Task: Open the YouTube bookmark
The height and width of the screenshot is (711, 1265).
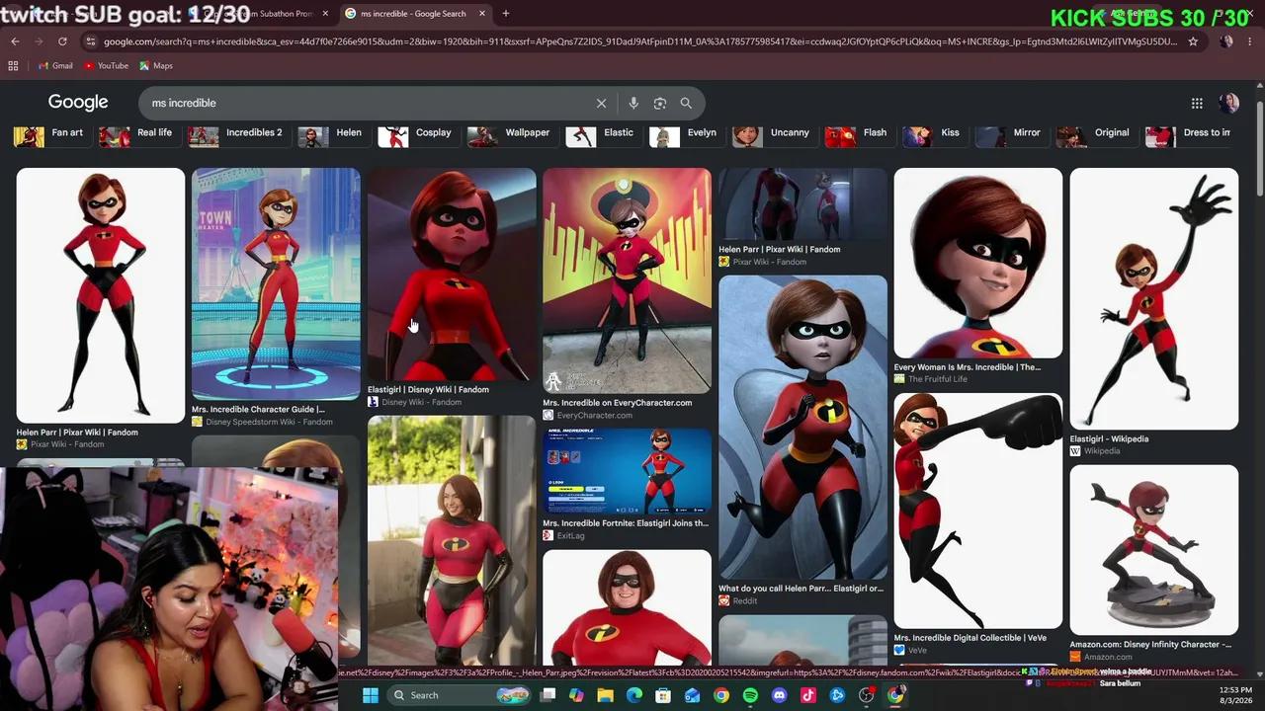Action: [x=106, y=66]
